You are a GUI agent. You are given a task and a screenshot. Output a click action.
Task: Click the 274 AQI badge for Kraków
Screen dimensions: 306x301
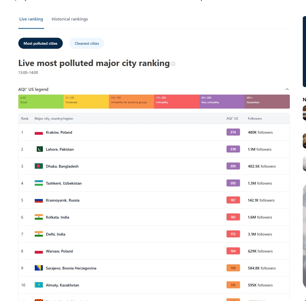[x=233, y=132]
